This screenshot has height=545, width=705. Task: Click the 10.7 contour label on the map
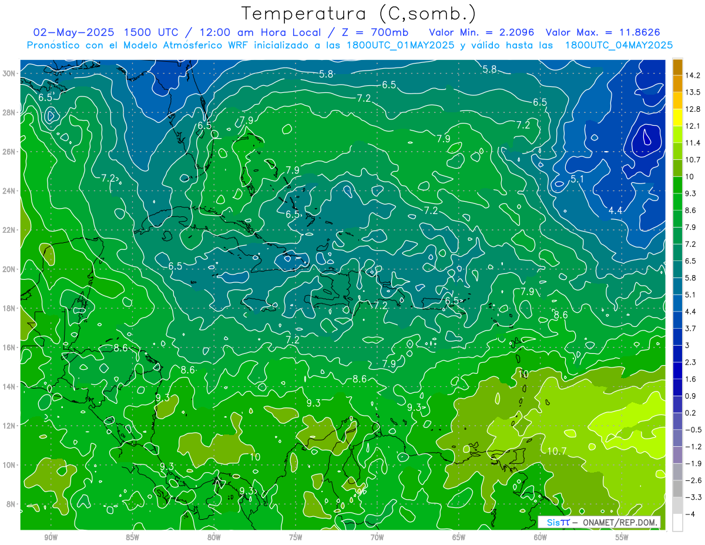556,452
